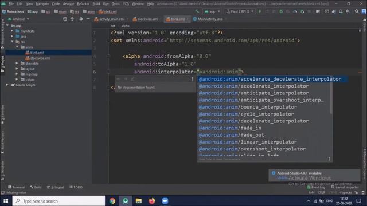Choose the cycle_interpolator suggestion
This screenshot has width=367, height=206.
[264, 114]
